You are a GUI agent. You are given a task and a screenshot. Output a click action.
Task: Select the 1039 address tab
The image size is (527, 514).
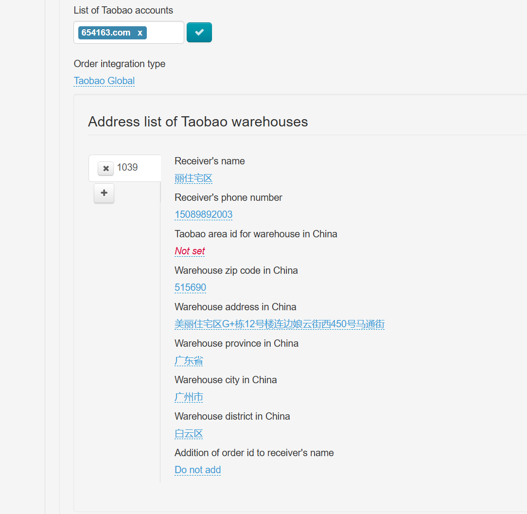point(128,167)
